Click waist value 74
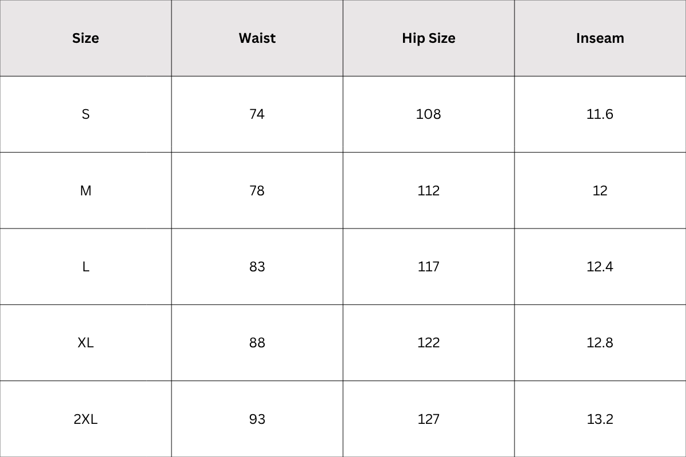This screenshot has height=457, width=686. (257, 114)
